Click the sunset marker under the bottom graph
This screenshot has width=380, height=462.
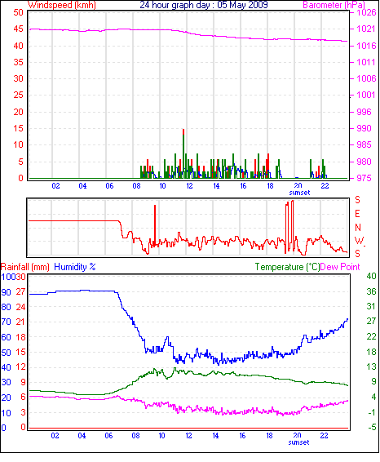298,442
